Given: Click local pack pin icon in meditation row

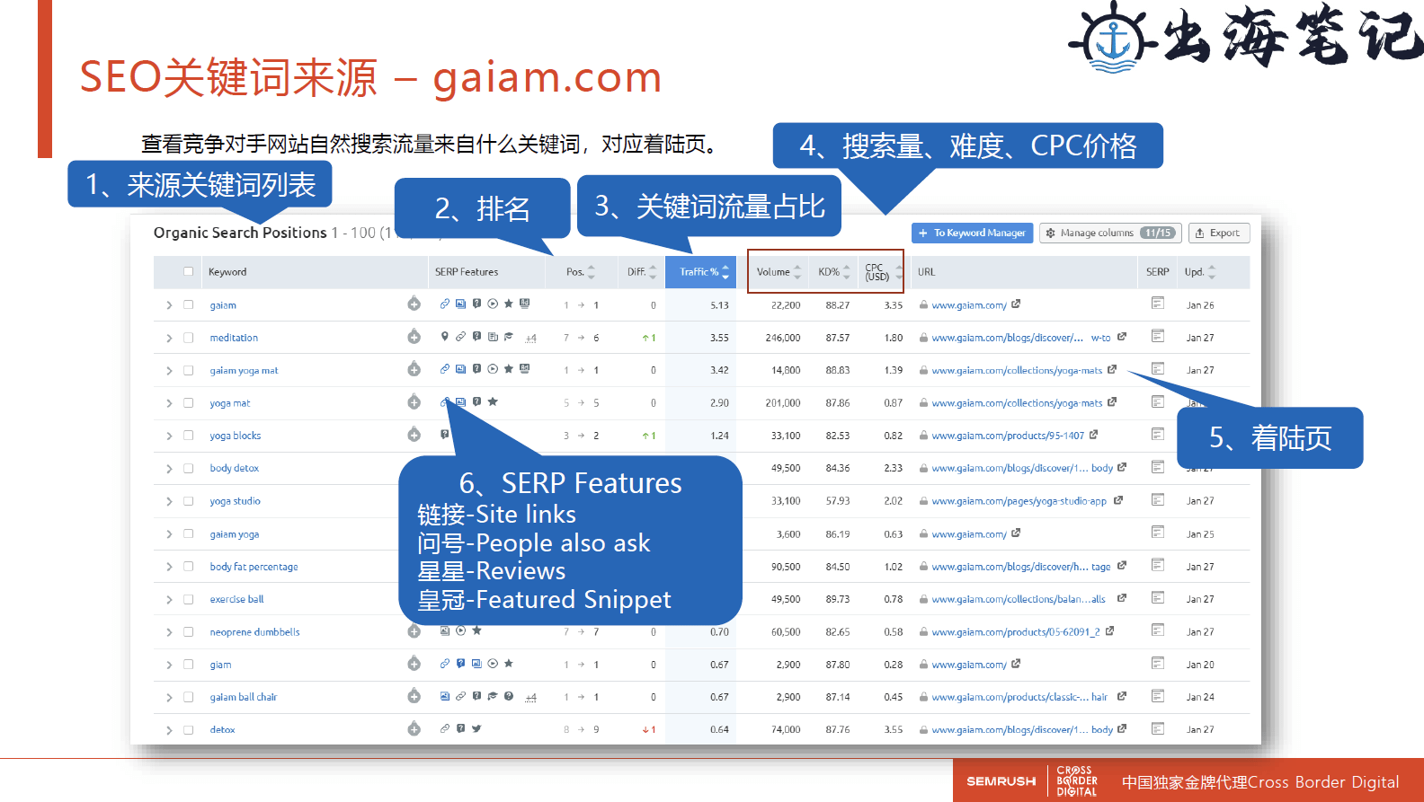Looking at the screenshot, I should pyautogui.click(x=444, y=337).
